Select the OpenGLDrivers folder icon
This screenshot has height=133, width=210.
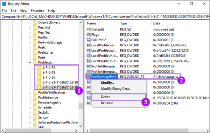click(35, 22)
